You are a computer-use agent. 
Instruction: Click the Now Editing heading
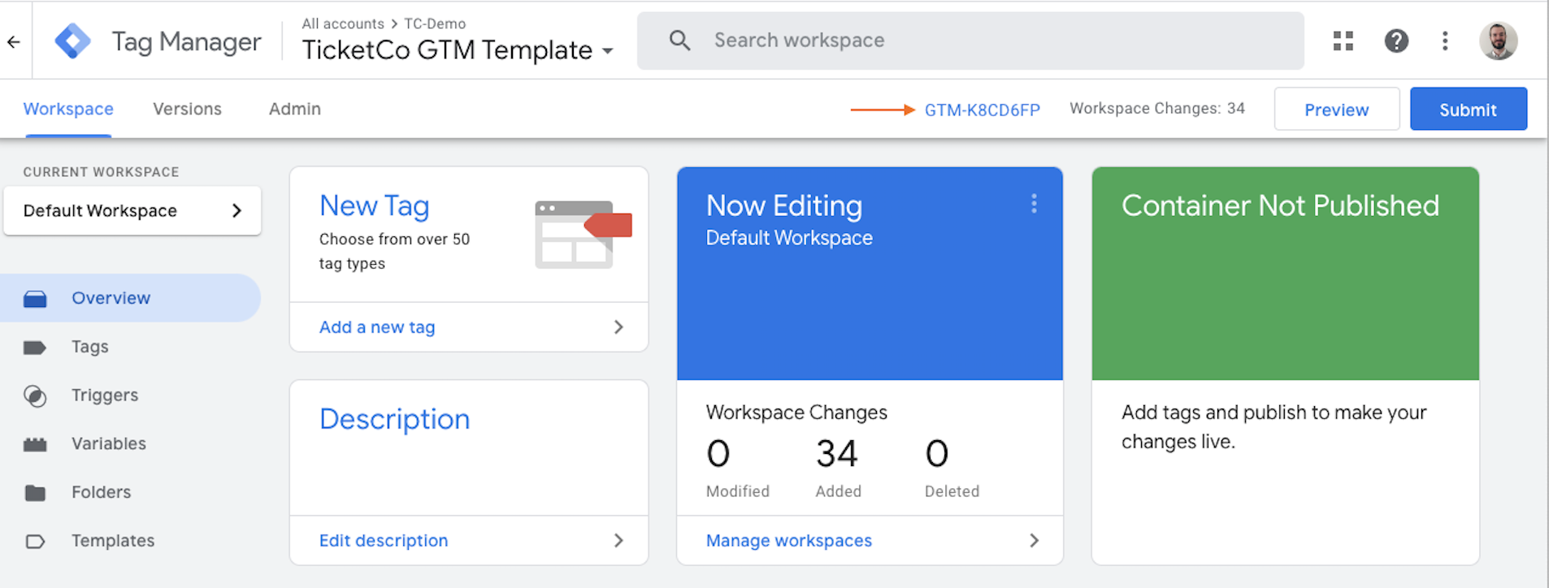coord(784,206)
